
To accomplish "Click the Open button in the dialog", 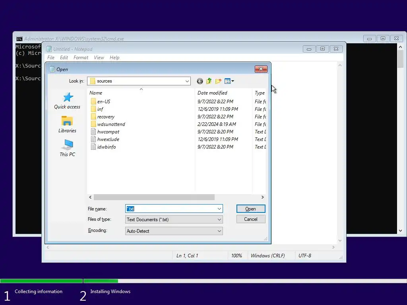I will click(251, 209).
